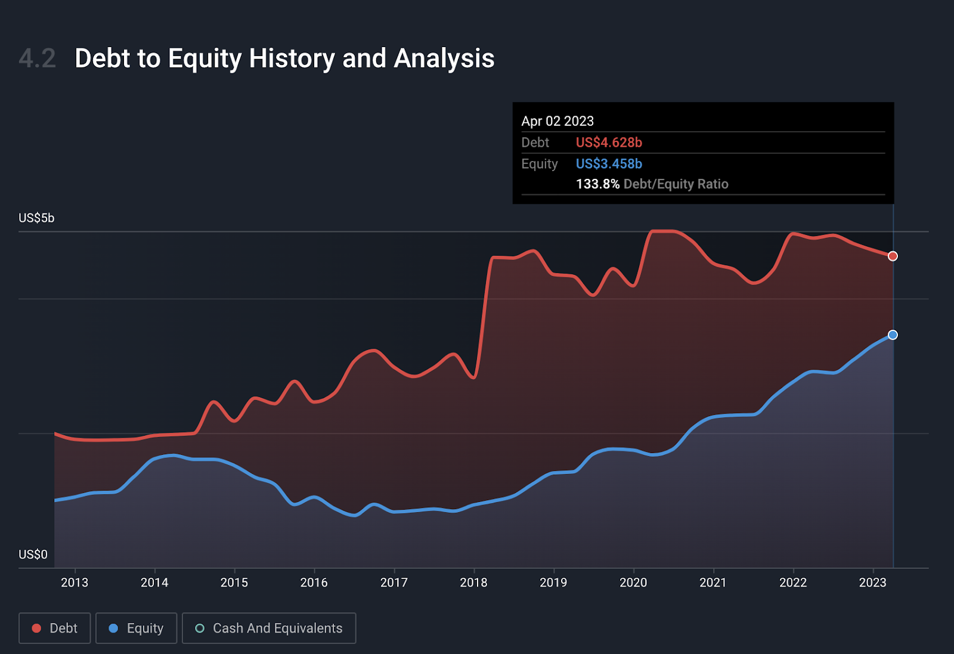
Task: Click the 2013 x-axis label
Action: (75, 582)
